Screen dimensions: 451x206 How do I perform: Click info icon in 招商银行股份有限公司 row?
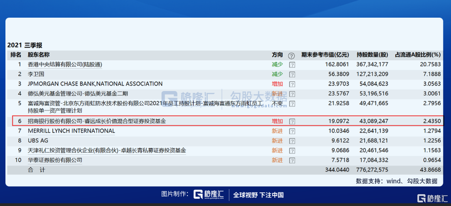coord(292,122)
